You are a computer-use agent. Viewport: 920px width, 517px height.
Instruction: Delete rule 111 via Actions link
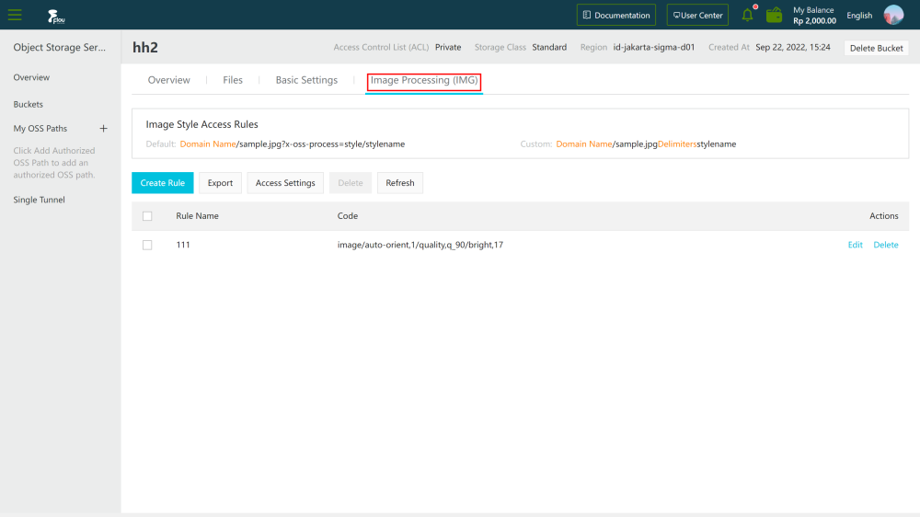pyautogui.click(x=885, y=245)
